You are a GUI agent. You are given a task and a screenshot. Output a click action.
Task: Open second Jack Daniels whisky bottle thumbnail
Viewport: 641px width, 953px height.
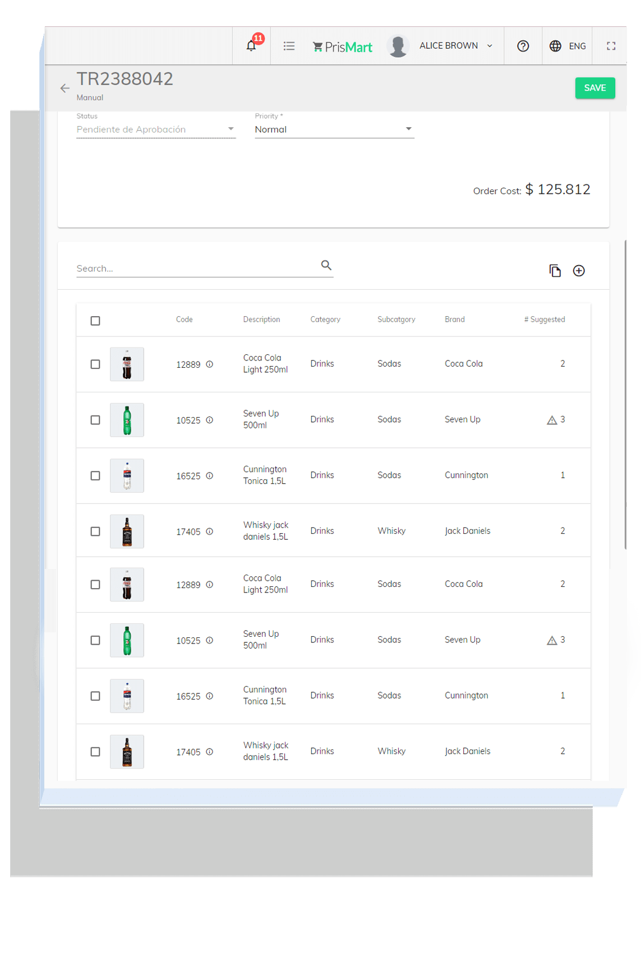pyautogui.click(x=127, y=752)
